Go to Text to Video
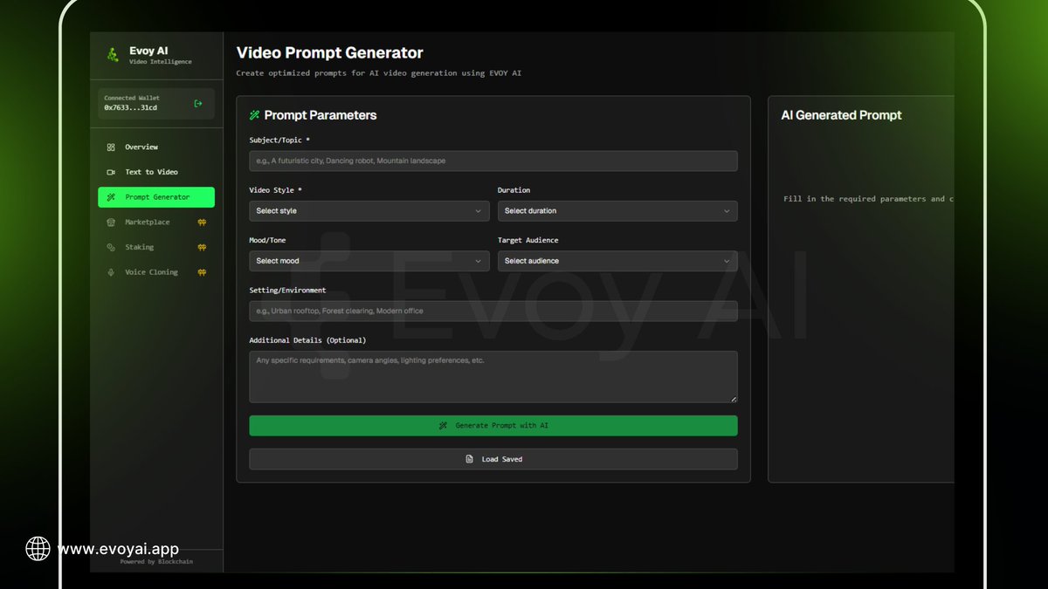The width and height of the screenshot is (1048, 589). coord(156,172)
